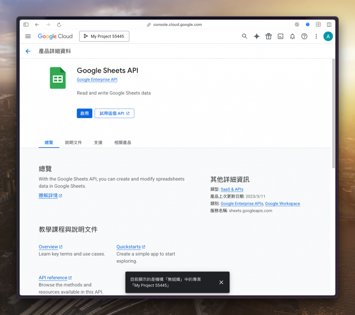Click the page vertical scrollbar
355x315 pixels.
[333, 114]
